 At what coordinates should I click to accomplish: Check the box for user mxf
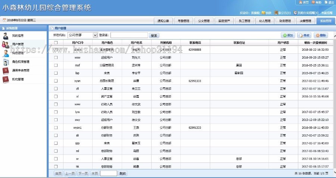coord(56,65)
